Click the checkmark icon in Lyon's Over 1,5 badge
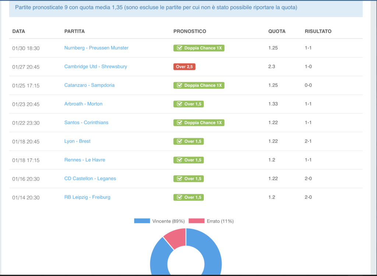 point(179,141)
